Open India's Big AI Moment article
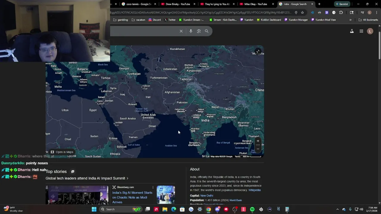 [132, 197]
